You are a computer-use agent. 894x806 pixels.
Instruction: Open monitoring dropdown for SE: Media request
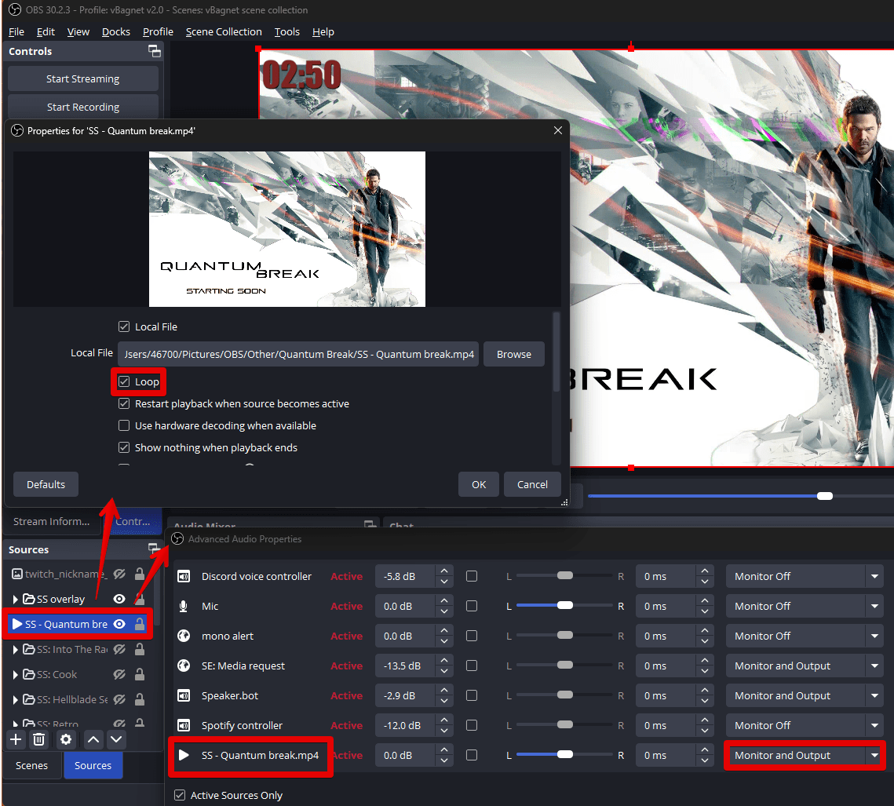805,666
